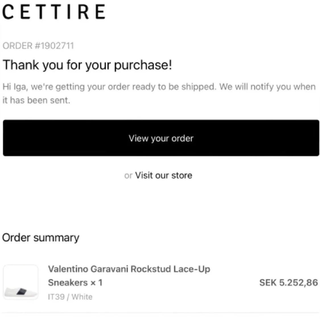Click the IT39 / White variant text

(x=70, y=297)
